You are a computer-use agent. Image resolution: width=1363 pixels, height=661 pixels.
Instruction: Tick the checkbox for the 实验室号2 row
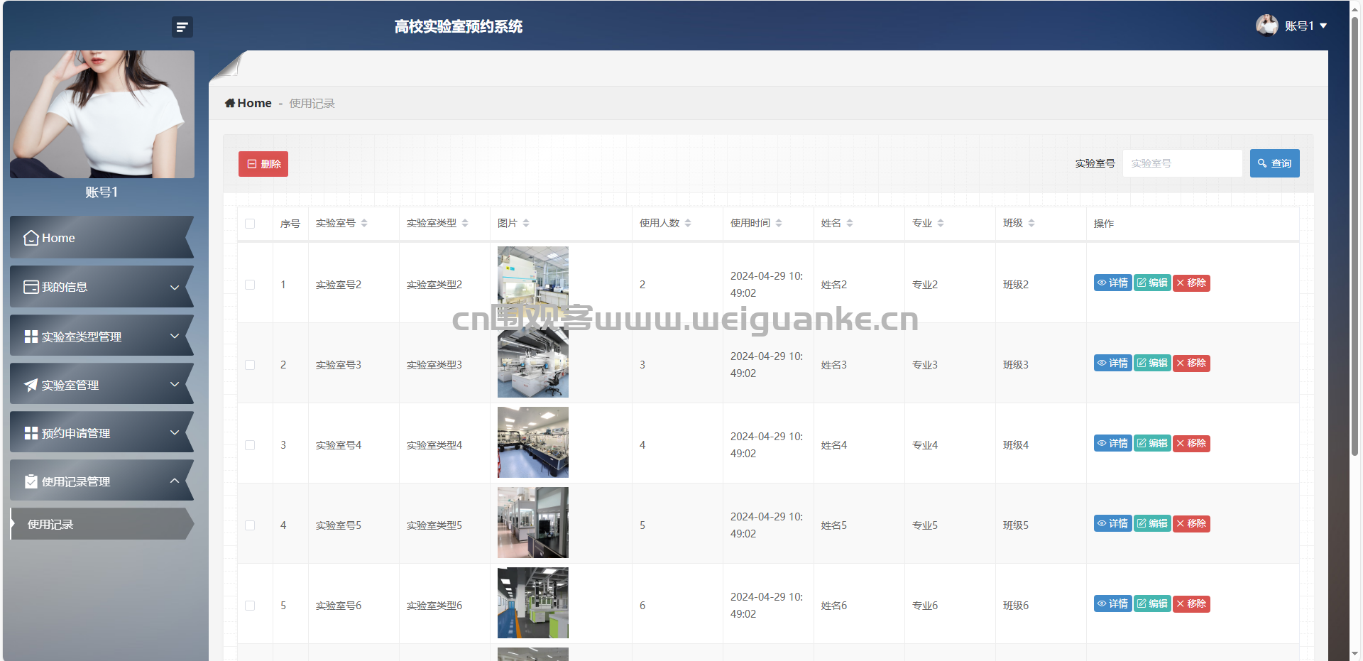(250, 285)
